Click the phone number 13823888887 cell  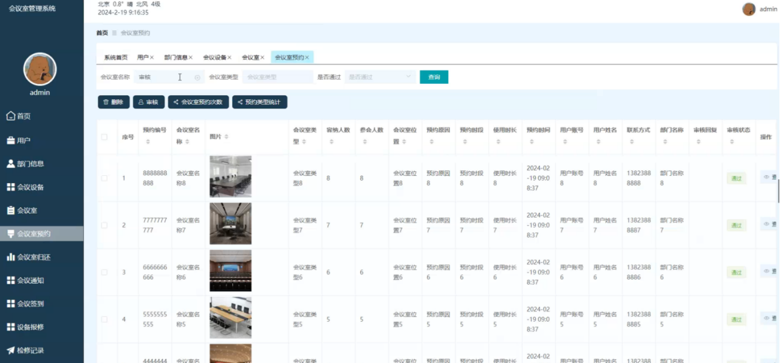638,225
